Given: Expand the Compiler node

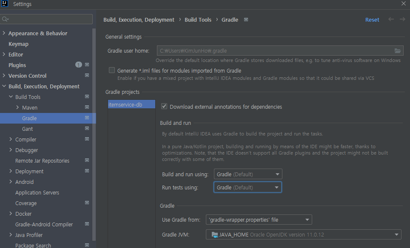Looking at the screenshot, I should 11,139.
